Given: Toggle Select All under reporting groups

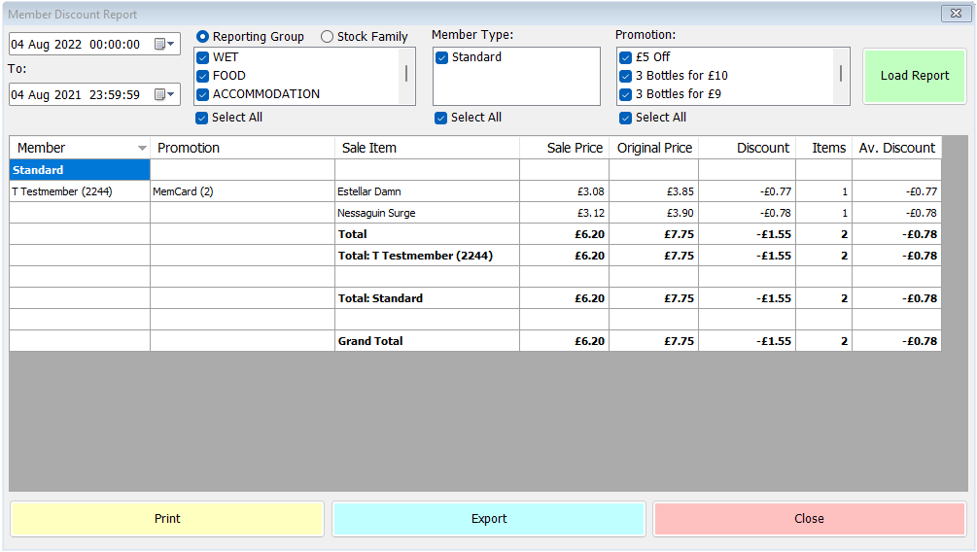Looking at the screenshot, I should click(x=201, y=118).
